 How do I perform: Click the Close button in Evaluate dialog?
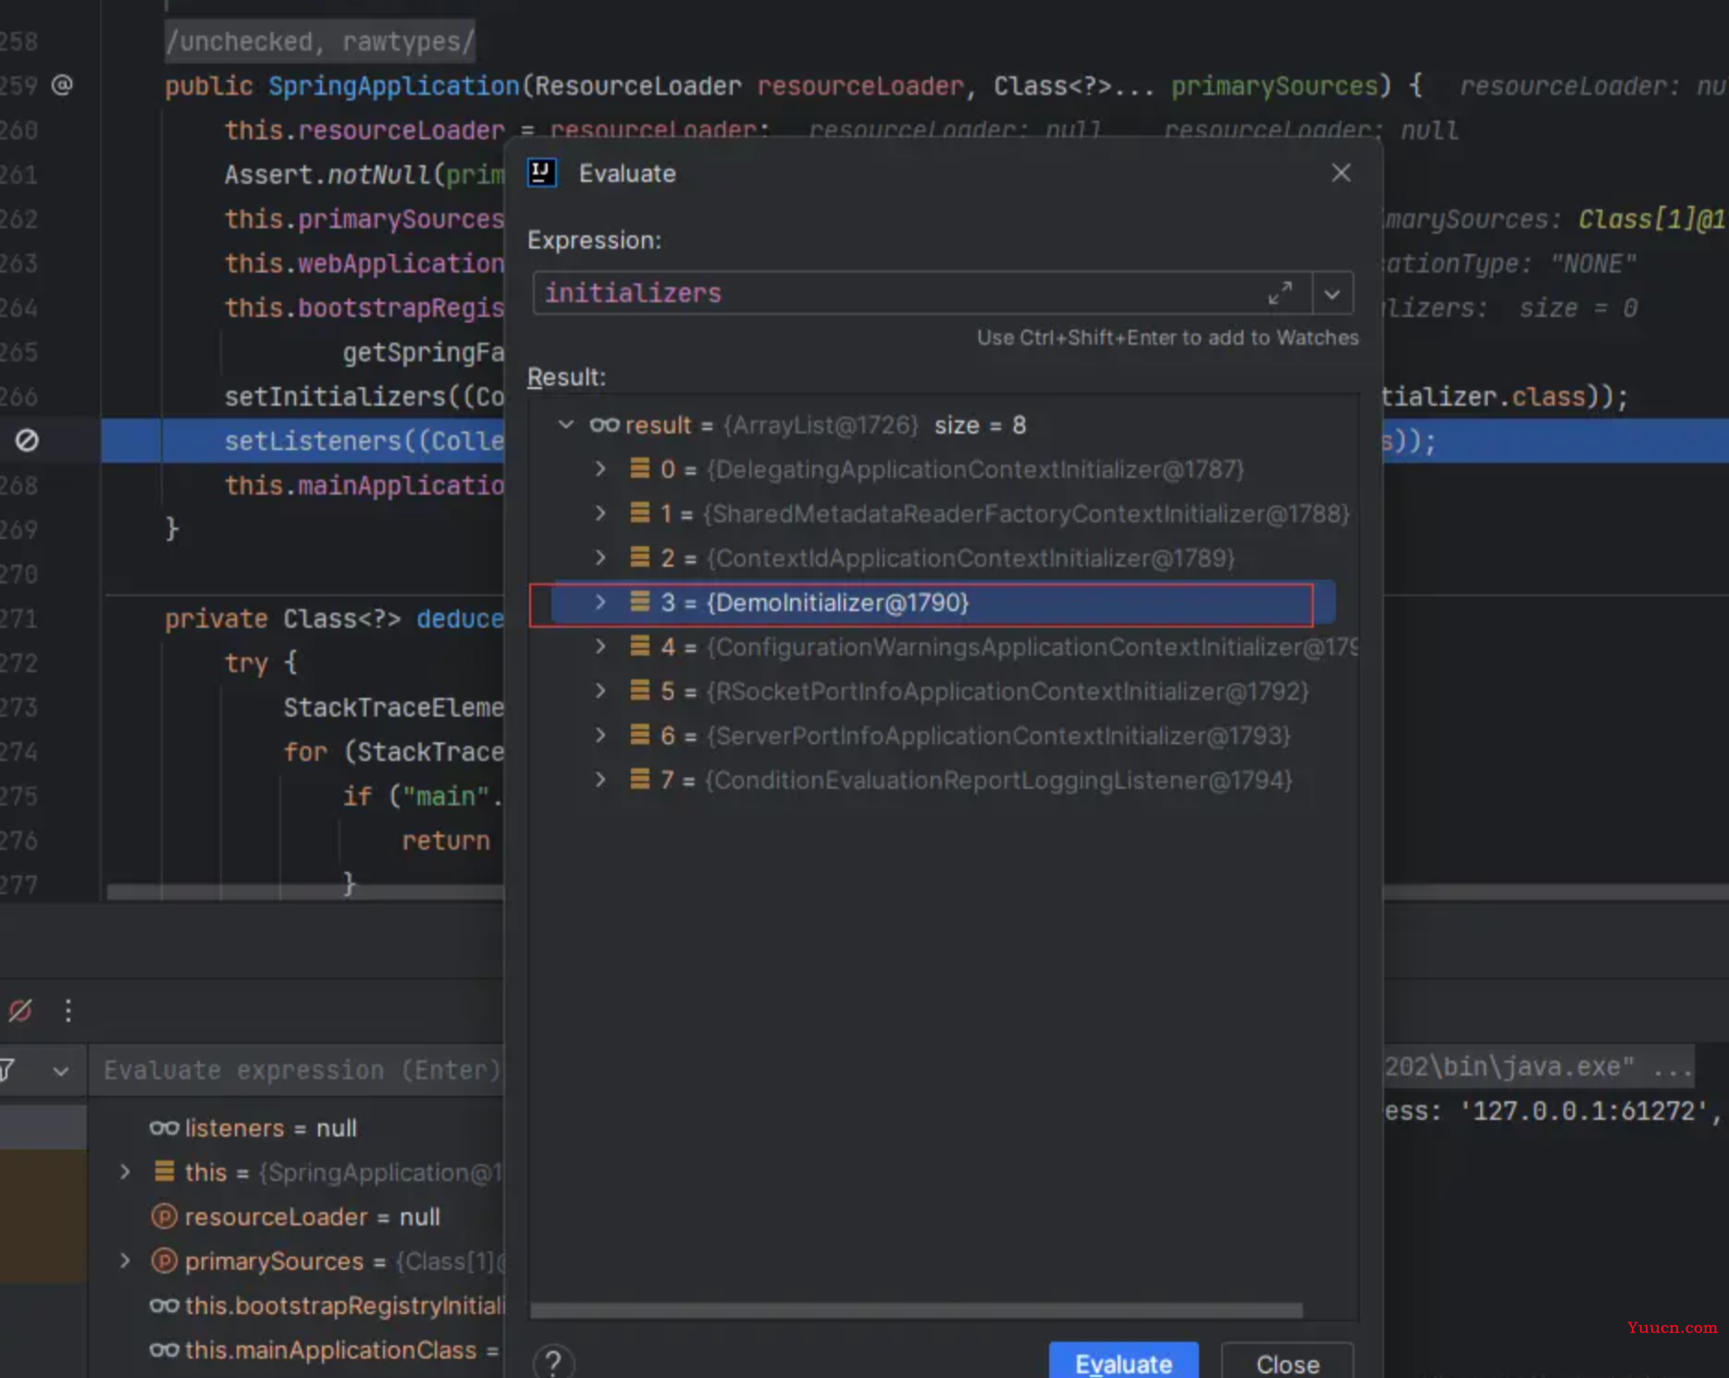[x=1287, y=1362]
